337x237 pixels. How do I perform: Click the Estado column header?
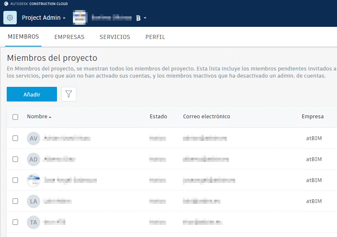[x=158, y=117]
